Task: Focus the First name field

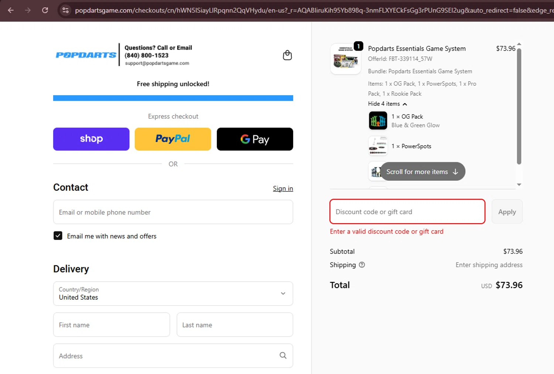Action: (x=112, y=325)
